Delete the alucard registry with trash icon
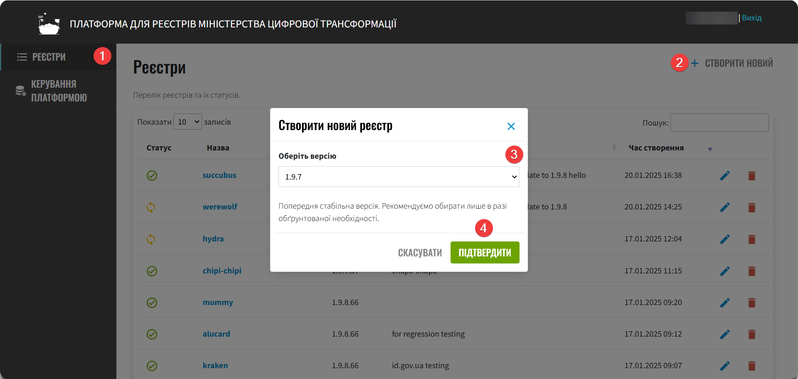 point(752,335)
